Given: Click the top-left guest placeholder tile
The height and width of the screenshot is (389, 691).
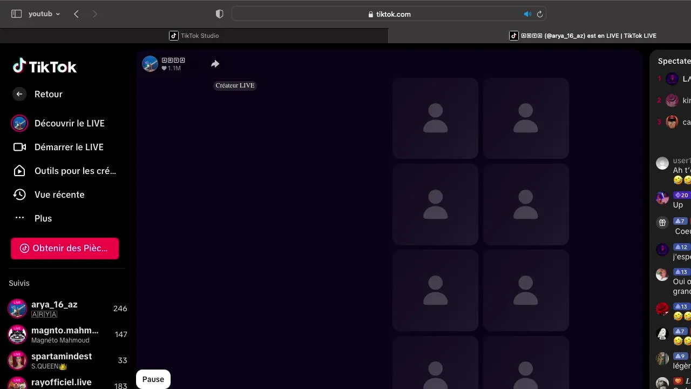Looking at the screenshot, I should point(435,118).
